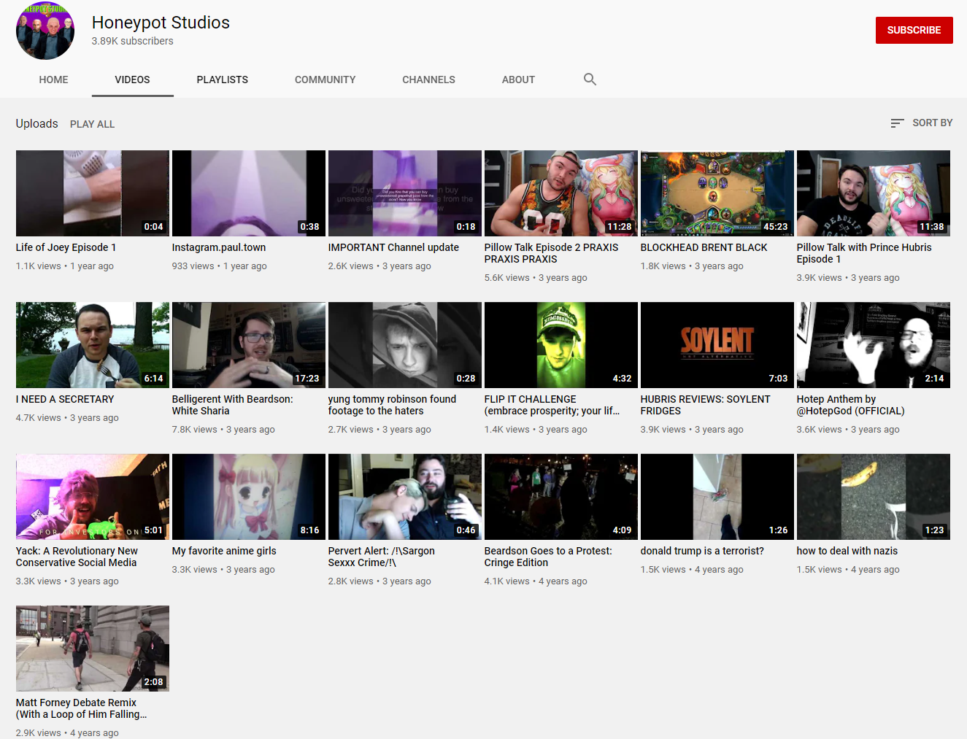Click the Matt Forney Debate Remix title
967x739 pixels.
click(82, 708)
